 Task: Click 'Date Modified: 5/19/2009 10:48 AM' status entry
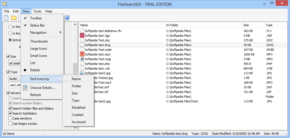236,134
